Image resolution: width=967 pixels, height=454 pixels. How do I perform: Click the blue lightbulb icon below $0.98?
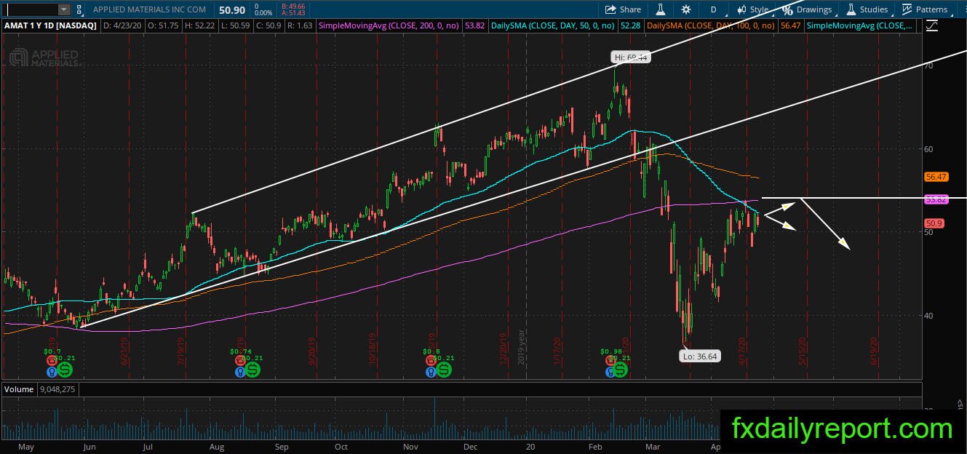(x=609, y=371)
